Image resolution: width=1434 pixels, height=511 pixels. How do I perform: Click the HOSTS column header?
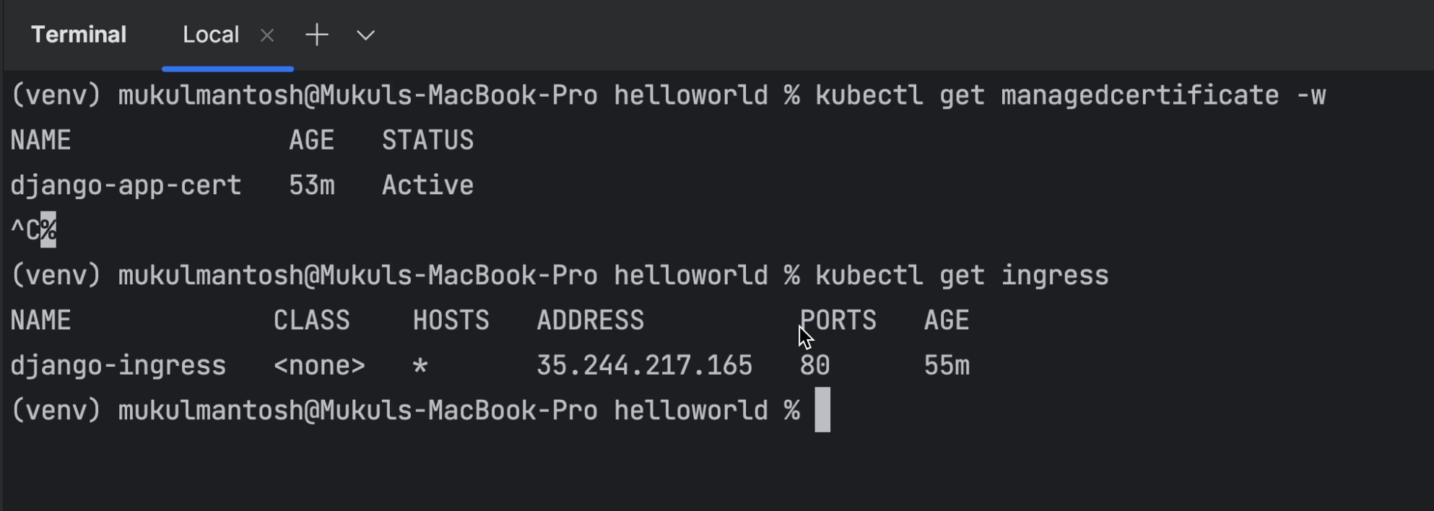tap(451, 320)
